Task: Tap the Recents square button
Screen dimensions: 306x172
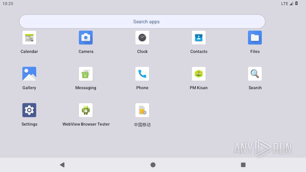Action: point(243,165)
